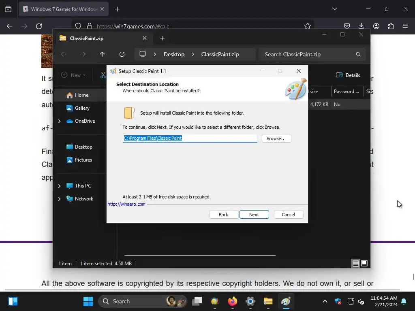
Task: Click the taskbar Search box
Action: click(x=142, y=301)
